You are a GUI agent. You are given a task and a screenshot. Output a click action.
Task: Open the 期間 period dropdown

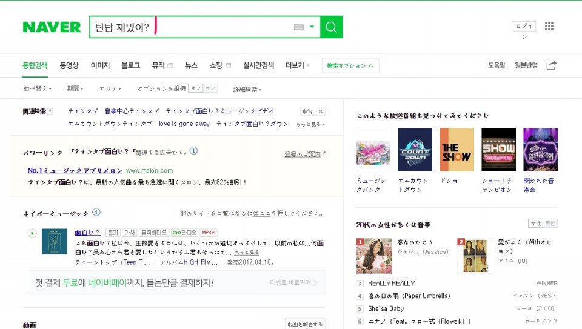point(75,89)
